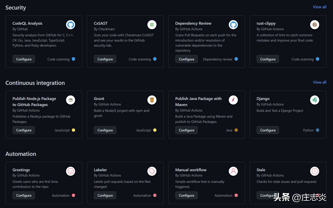Click the Django dj logo icon
Viewport: 333px width, 208px height.
click(315, 100)
